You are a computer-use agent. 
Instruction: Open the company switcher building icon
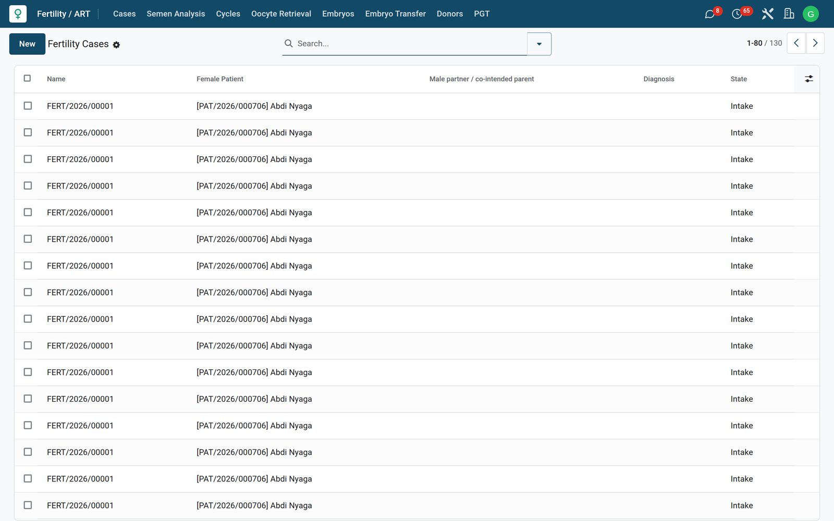pyautogui.click(x=789, y=14)
